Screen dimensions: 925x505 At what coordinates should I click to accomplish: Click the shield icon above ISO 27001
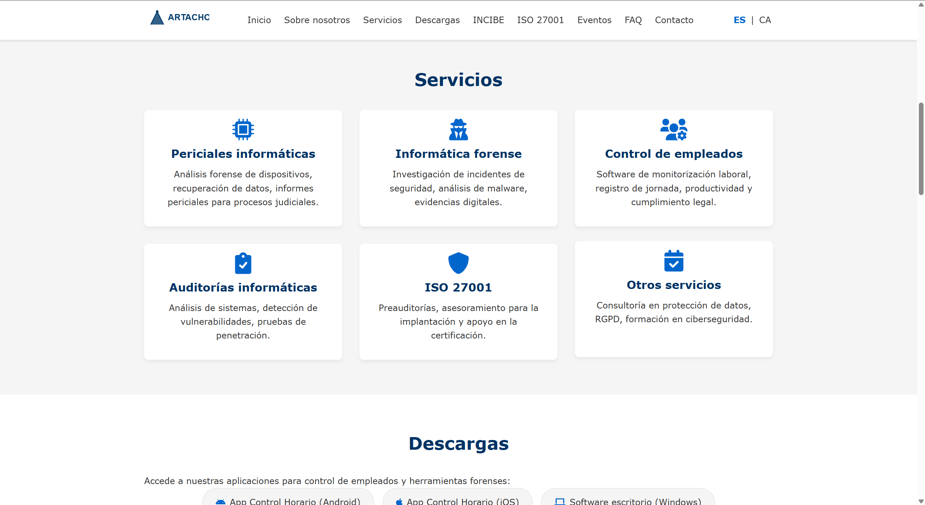click(x=458, y=263)
